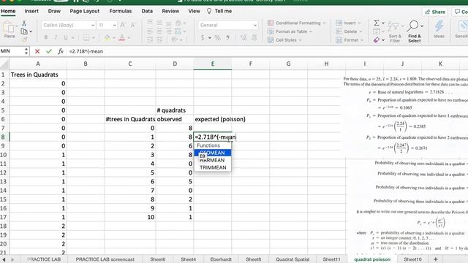Add a new sheet with the plus button

pos(436,259)
